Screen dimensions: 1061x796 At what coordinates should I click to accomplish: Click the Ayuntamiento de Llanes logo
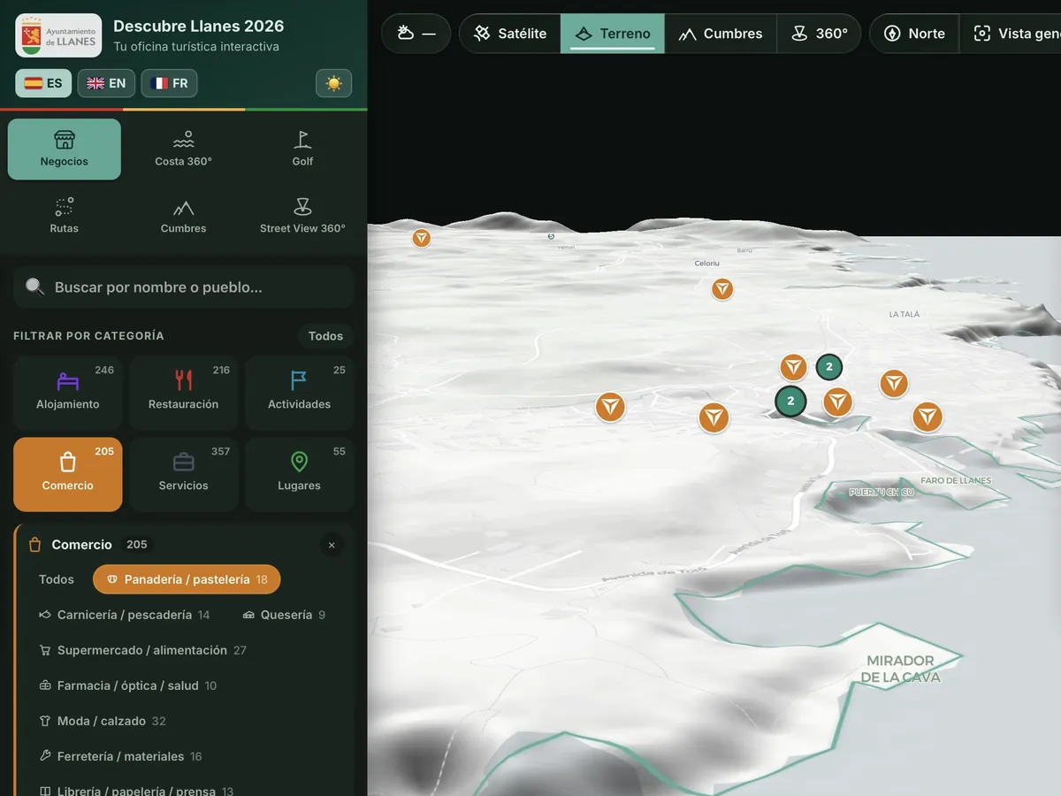click(x=58, y=35)
